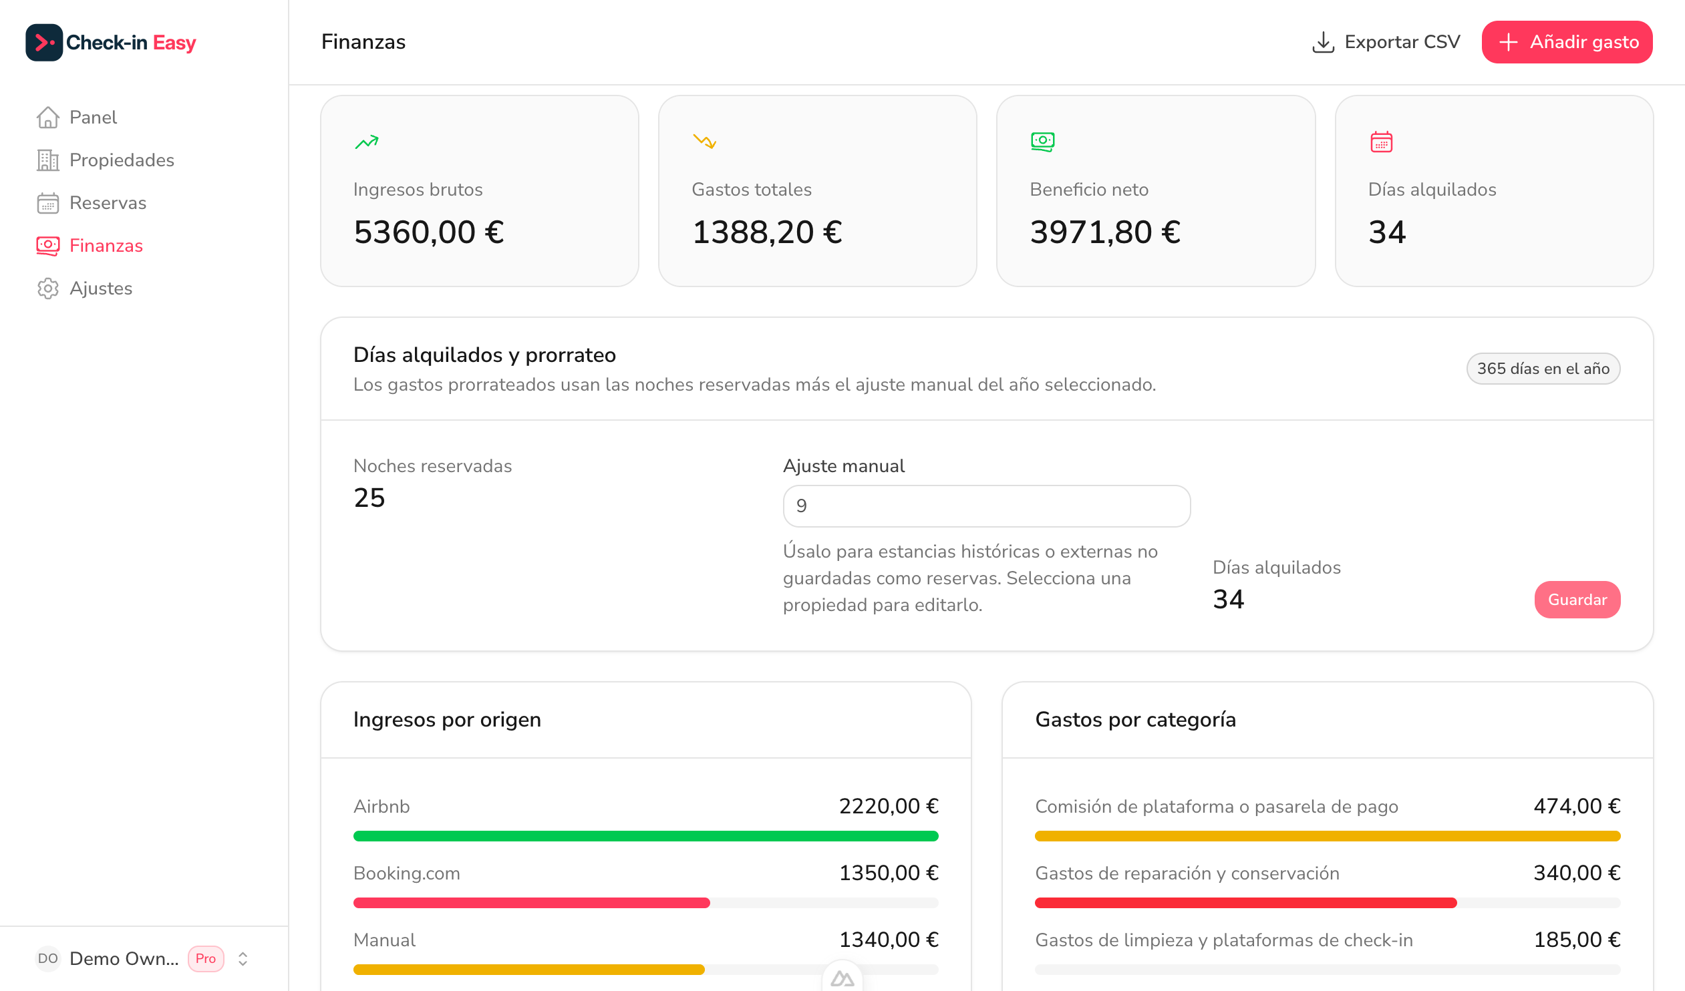Click the yellow trending-down icon on Gastos totales
1685x991 pixels.
coord(705,142)
